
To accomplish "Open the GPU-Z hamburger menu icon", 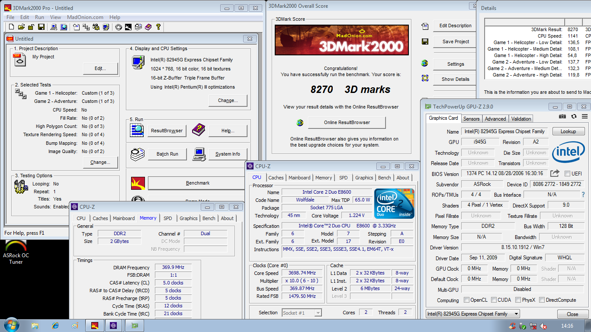I will 585,116.
